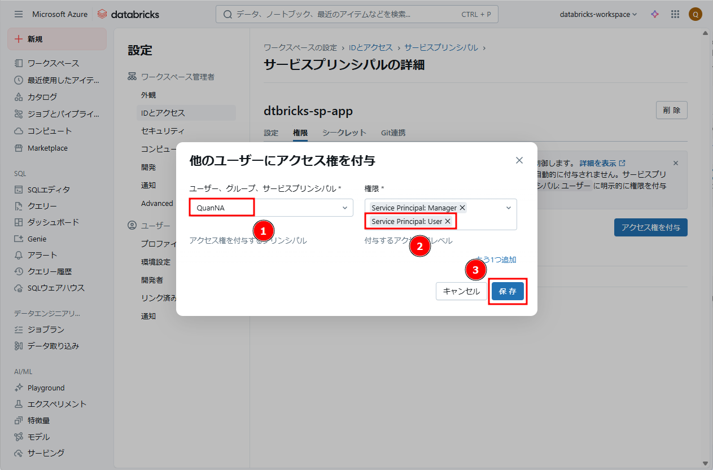The image size is (713, 470).
Task: Expand the permissions dropdown arrow
Action: [508, 208]
